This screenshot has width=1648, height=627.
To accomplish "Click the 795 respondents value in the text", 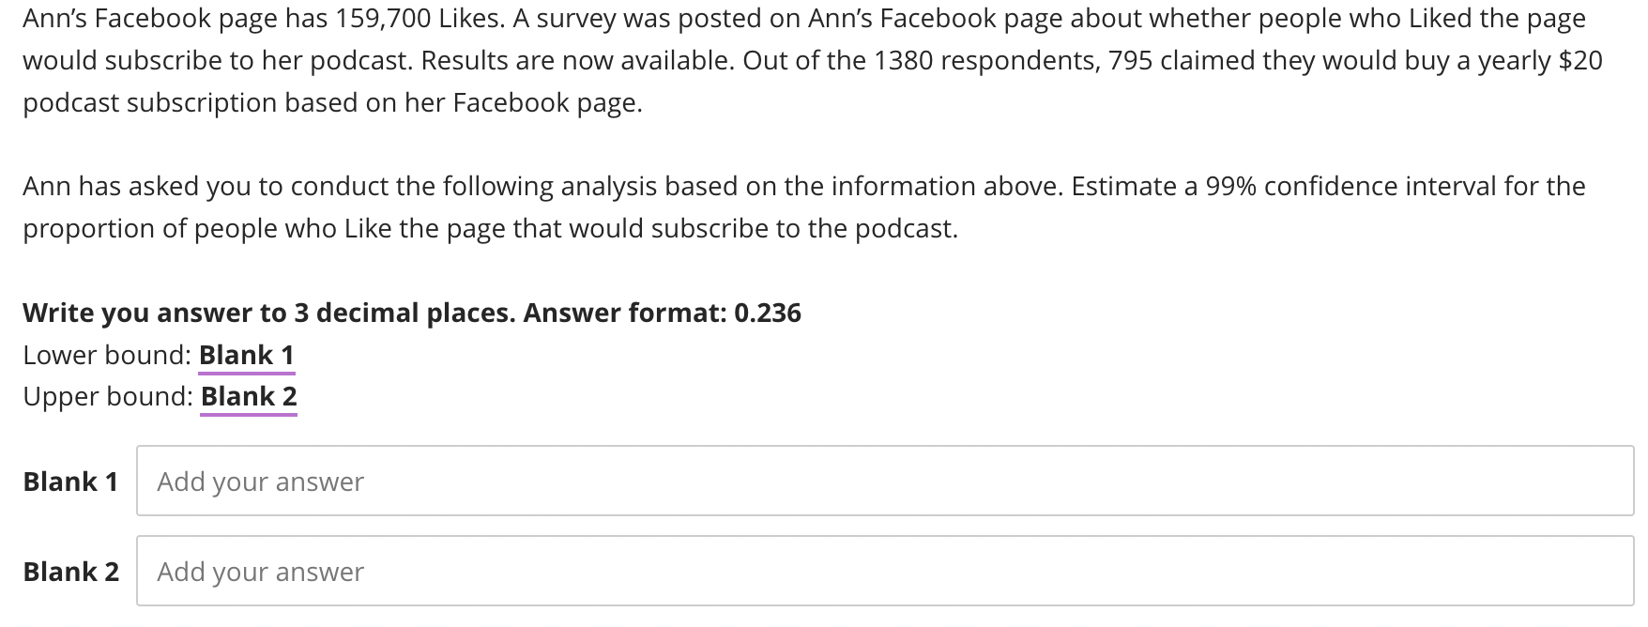I will coord(1130,60).
